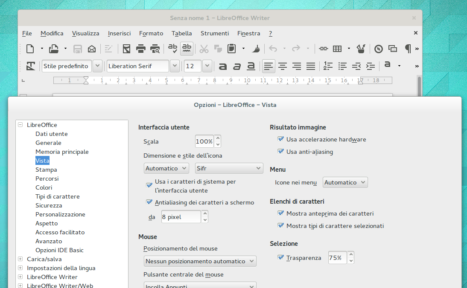467x288 pixels.
Task: Click the Styles and formatting icon
Action: pos(30,66)
